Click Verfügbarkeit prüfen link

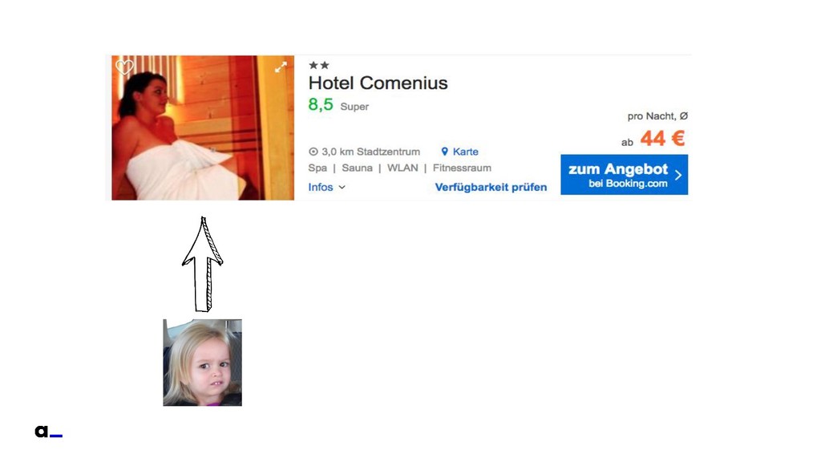[x=491, y=187]
